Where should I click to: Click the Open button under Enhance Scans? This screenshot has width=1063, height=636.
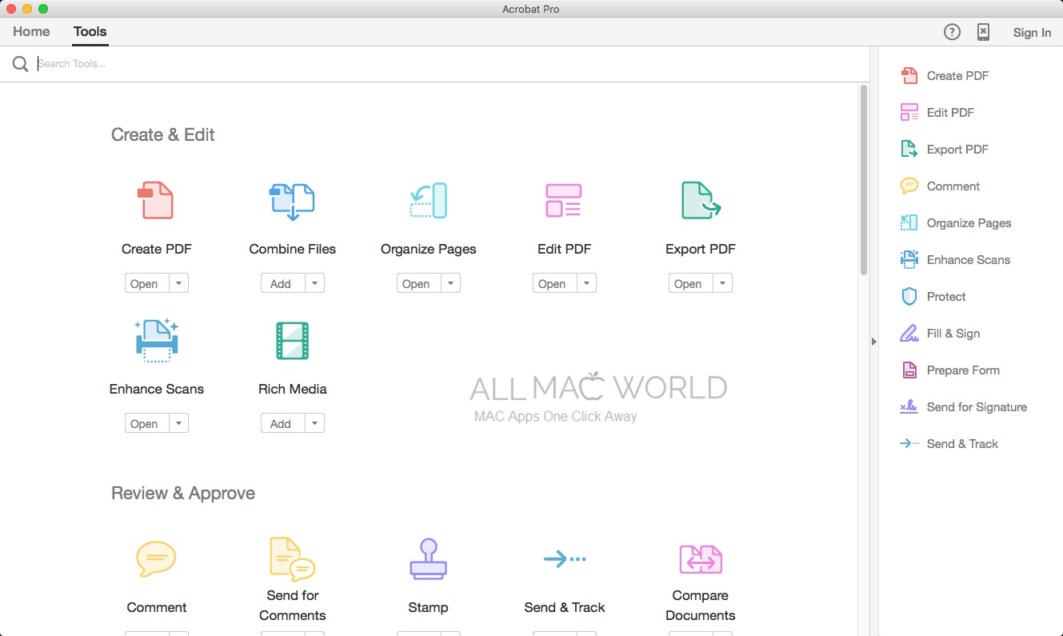[147, 424]
